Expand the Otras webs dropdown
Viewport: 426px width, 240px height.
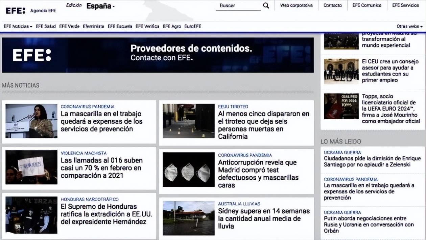[409, 26]
